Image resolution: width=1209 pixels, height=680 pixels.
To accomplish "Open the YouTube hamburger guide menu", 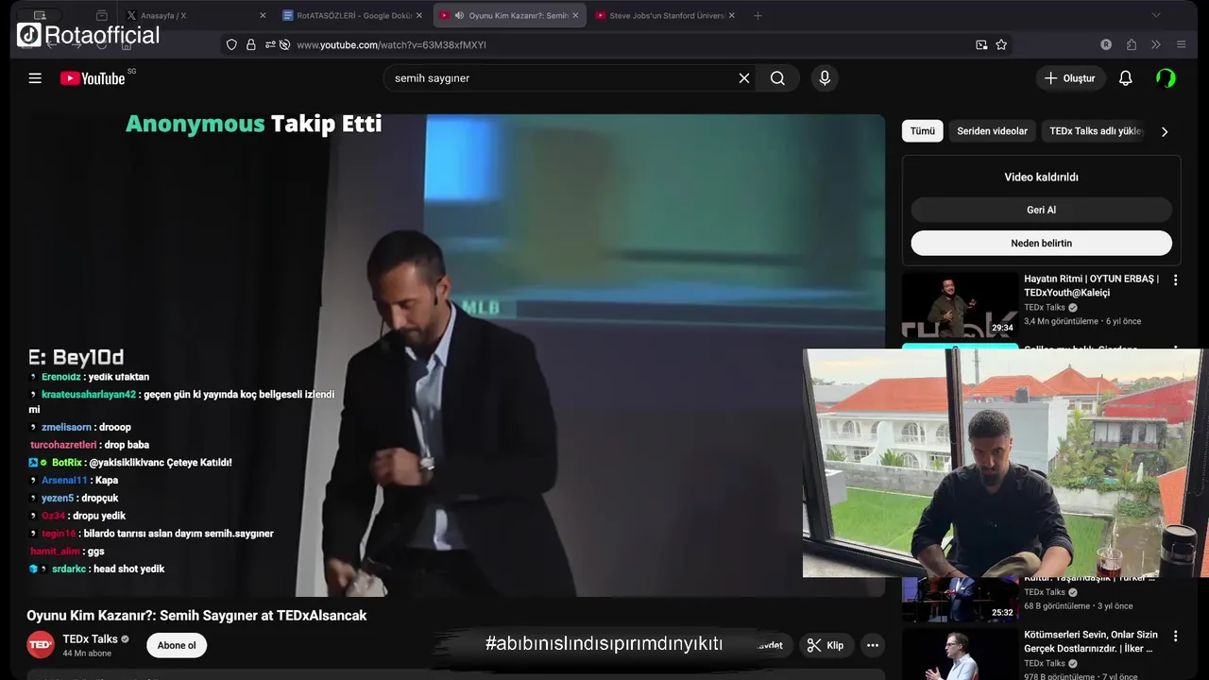I will click(x=35, y=78).
